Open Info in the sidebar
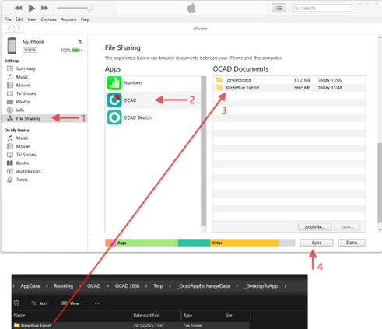 coord(20,110)
